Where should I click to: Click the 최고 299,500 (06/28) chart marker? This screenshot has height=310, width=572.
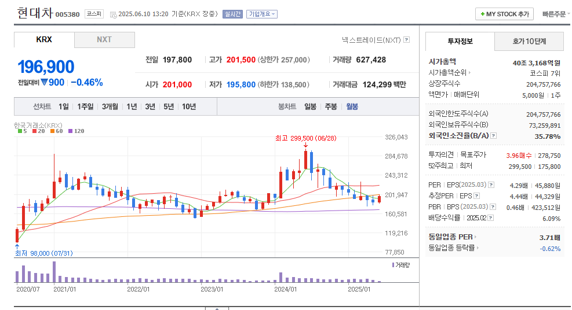pyautogui.click(x=305, y=138)
